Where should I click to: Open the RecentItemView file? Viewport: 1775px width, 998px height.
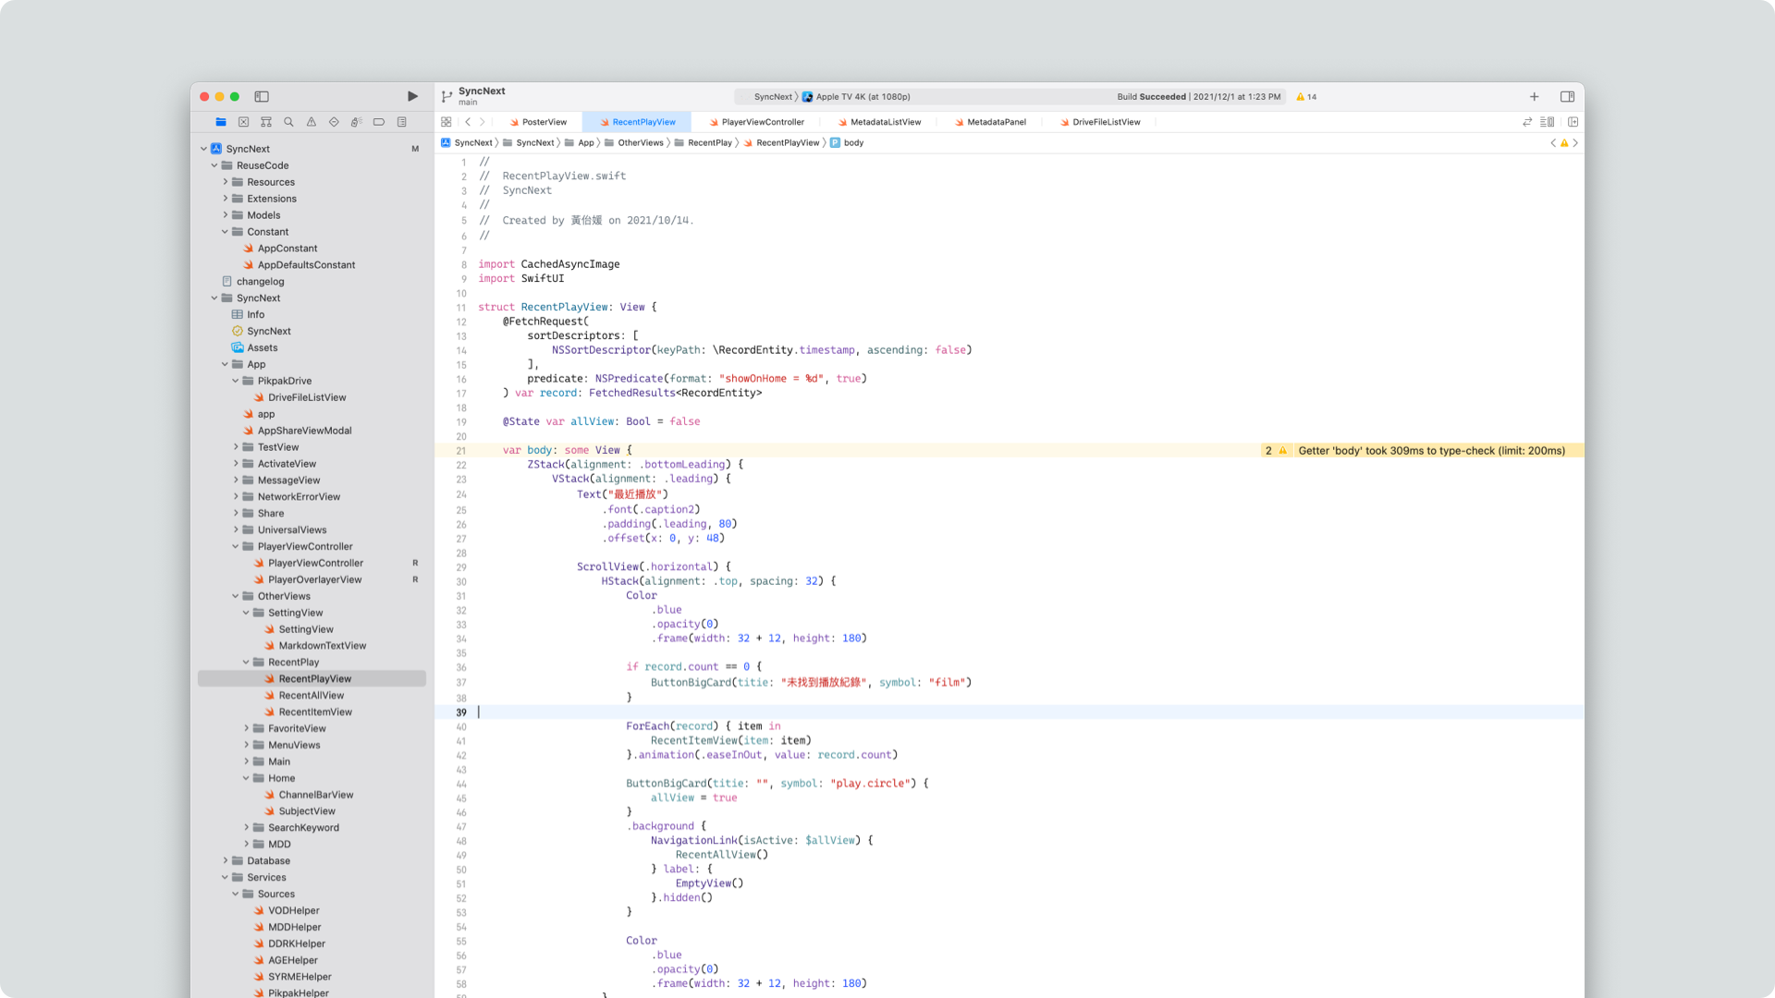(x=308, y=712)
